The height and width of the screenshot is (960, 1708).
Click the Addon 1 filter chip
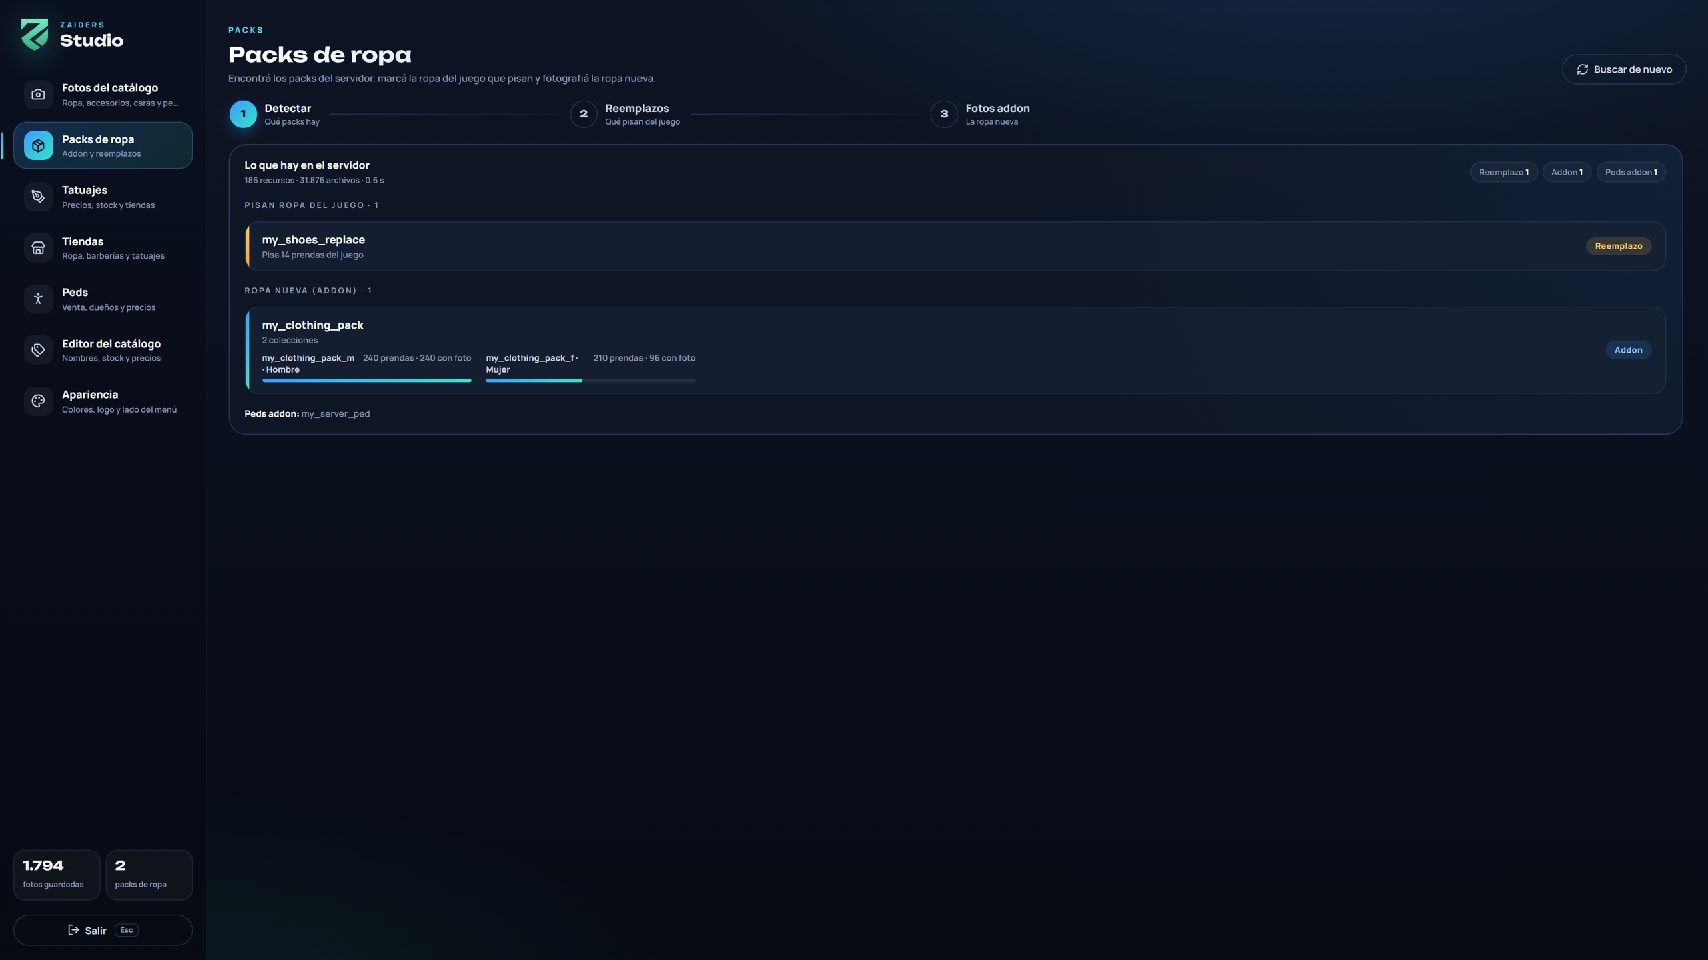coord(1567,172)
